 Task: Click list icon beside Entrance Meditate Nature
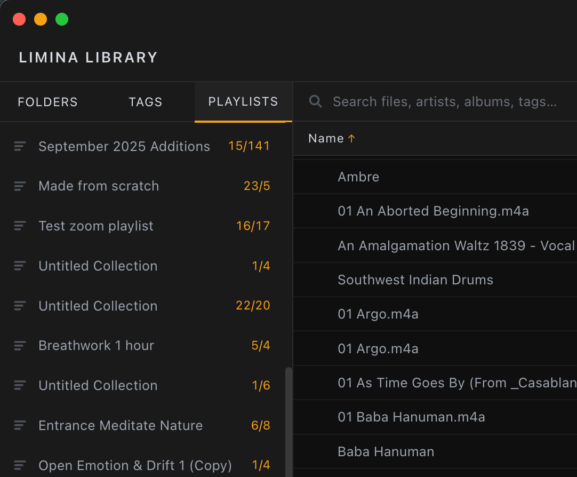(x=20, y=425)
